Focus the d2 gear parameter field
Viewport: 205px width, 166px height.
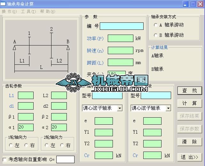coord(59,106)
